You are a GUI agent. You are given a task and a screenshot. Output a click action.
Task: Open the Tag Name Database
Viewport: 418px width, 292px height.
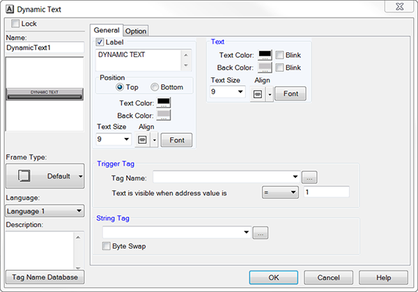pos(45,277)
